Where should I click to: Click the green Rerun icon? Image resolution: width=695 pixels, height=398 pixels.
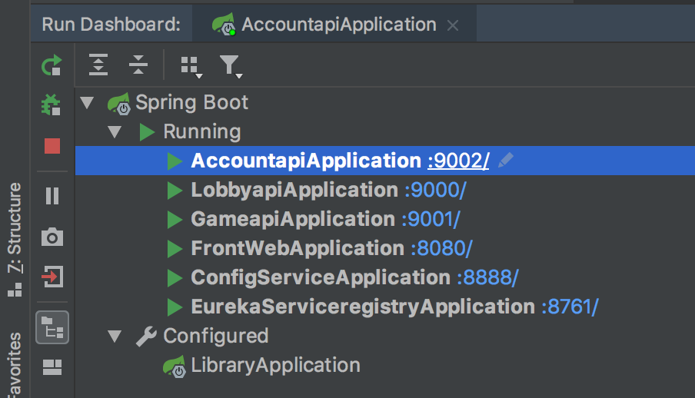click(52, 66)
